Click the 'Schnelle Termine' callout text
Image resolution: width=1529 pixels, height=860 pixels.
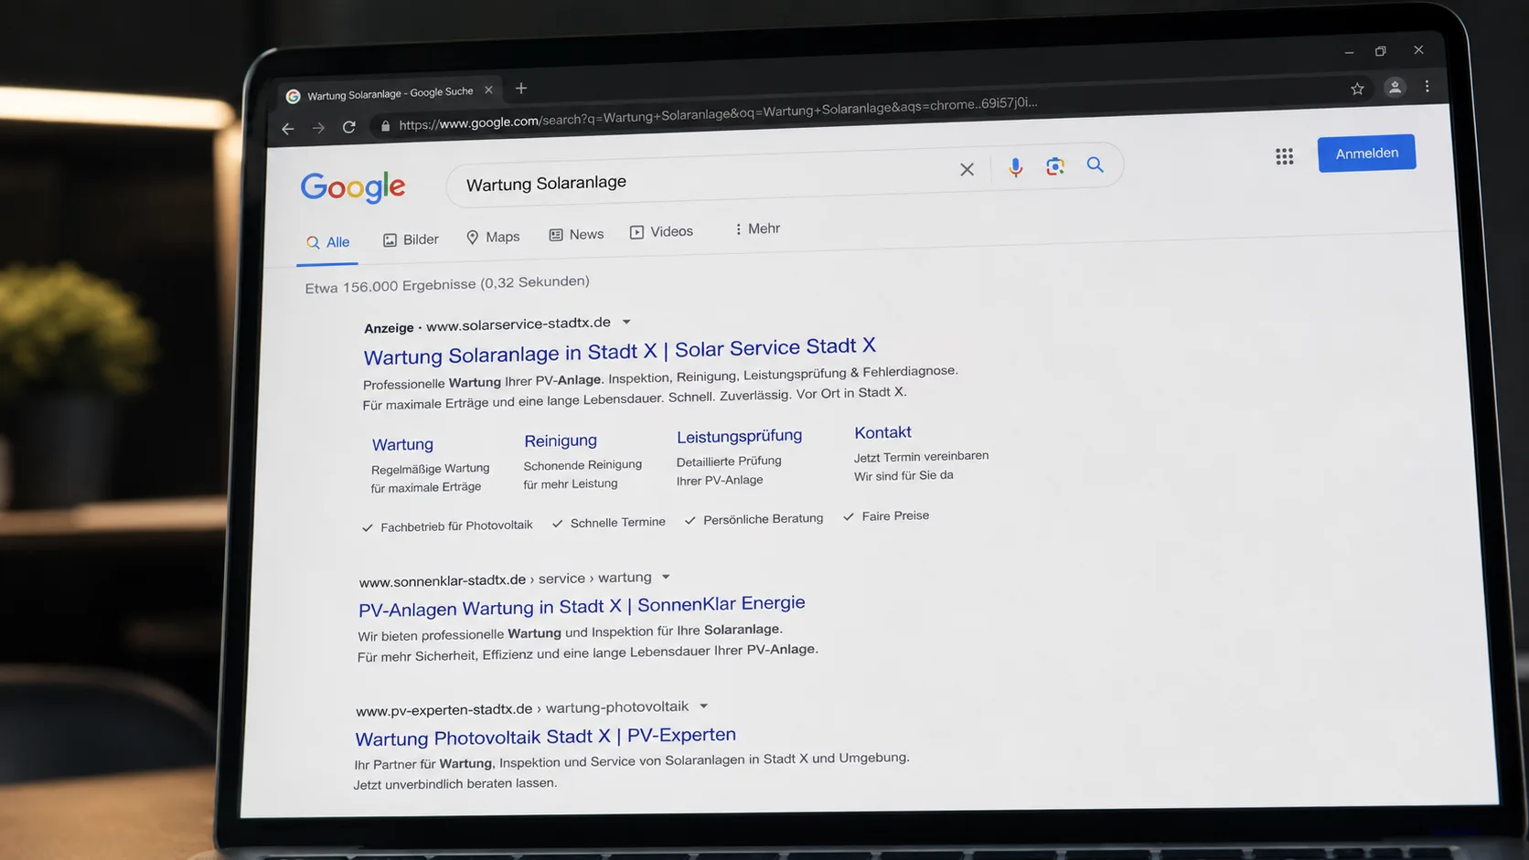click(x=617, y=523)
